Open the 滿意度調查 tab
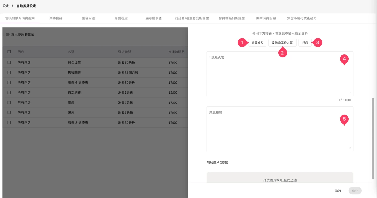Image resolution: width=377 pixels, height=198 pixels. (154, 18)
